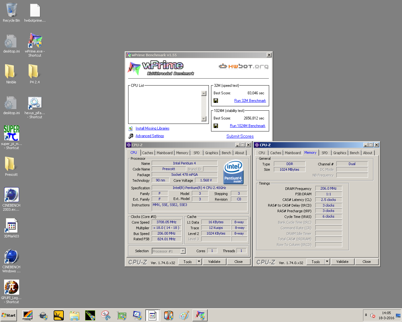Open the rainbow monitor taskbar icon

(27, 315)
